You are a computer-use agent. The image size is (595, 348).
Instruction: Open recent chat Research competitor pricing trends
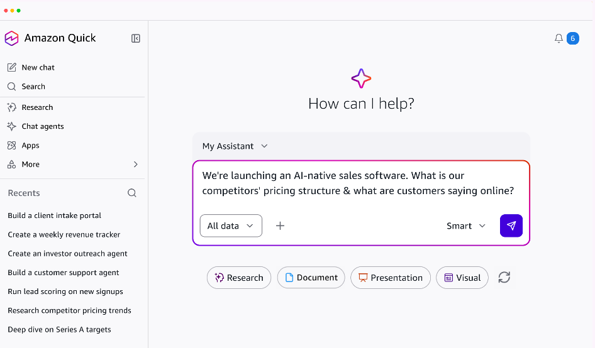[x=69, y=310]
